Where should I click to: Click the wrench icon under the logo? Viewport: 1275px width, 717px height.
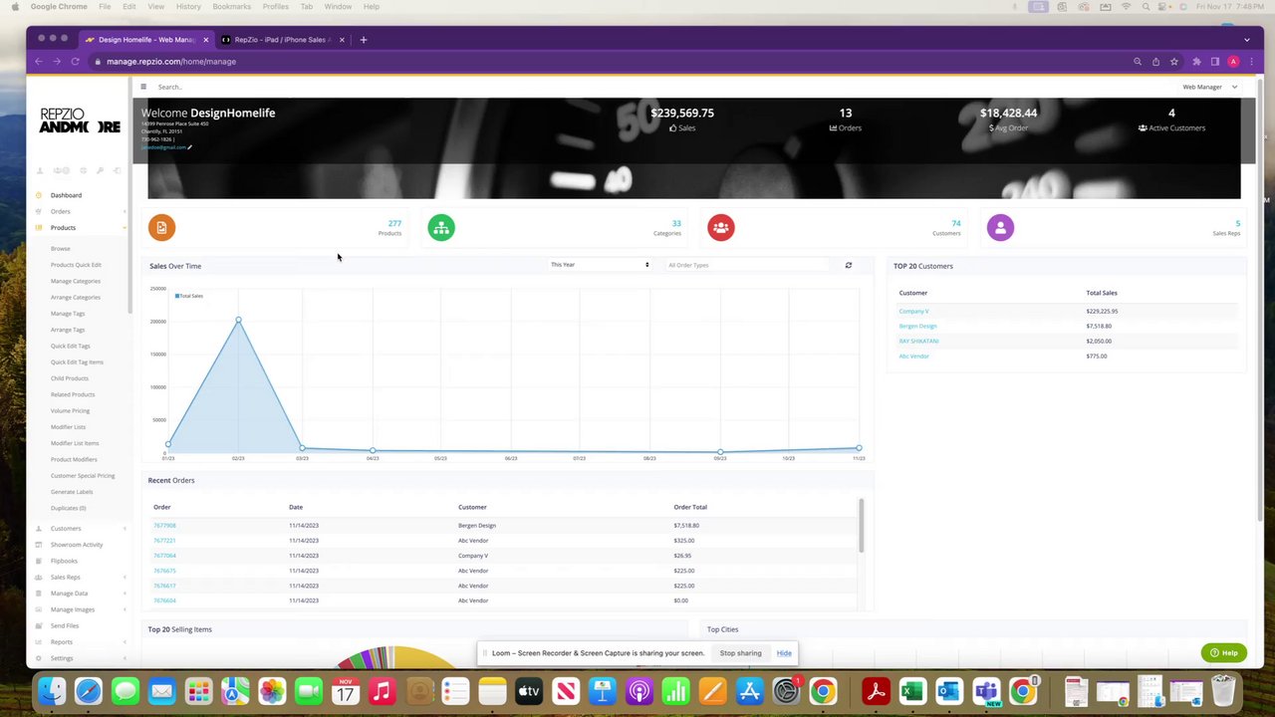[100, 170]
